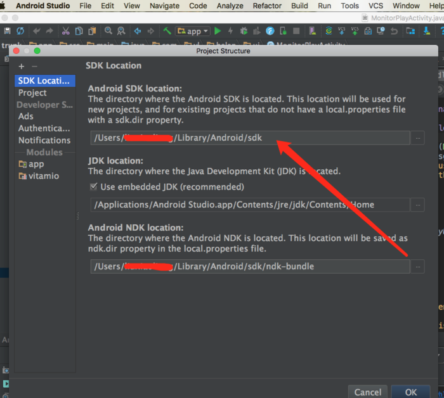The height and width of the screenshot is (398, 444).
Task: Click the Undo arrow in the toolbar
Action: coord(37,30)
